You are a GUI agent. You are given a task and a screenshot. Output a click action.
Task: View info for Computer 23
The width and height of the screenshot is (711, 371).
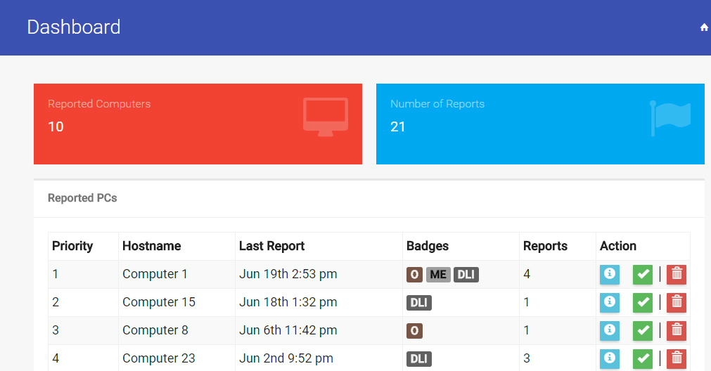click(609, 358)
